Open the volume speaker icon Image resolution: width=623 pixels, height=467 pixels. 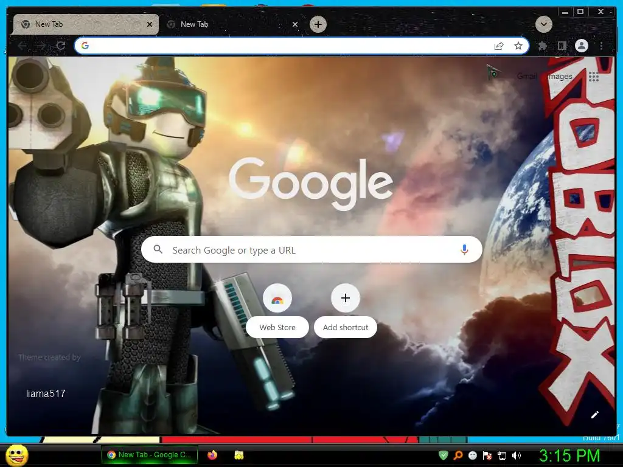click(x=516, y=455)
